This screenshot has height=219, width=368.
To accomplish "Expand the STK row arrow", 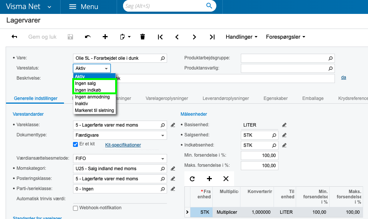I will click(x=187, y=212).
